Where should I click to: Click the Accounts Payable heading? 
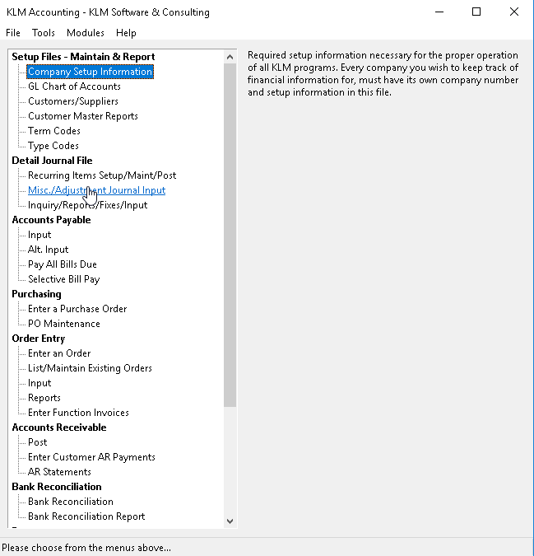[51, 220]
